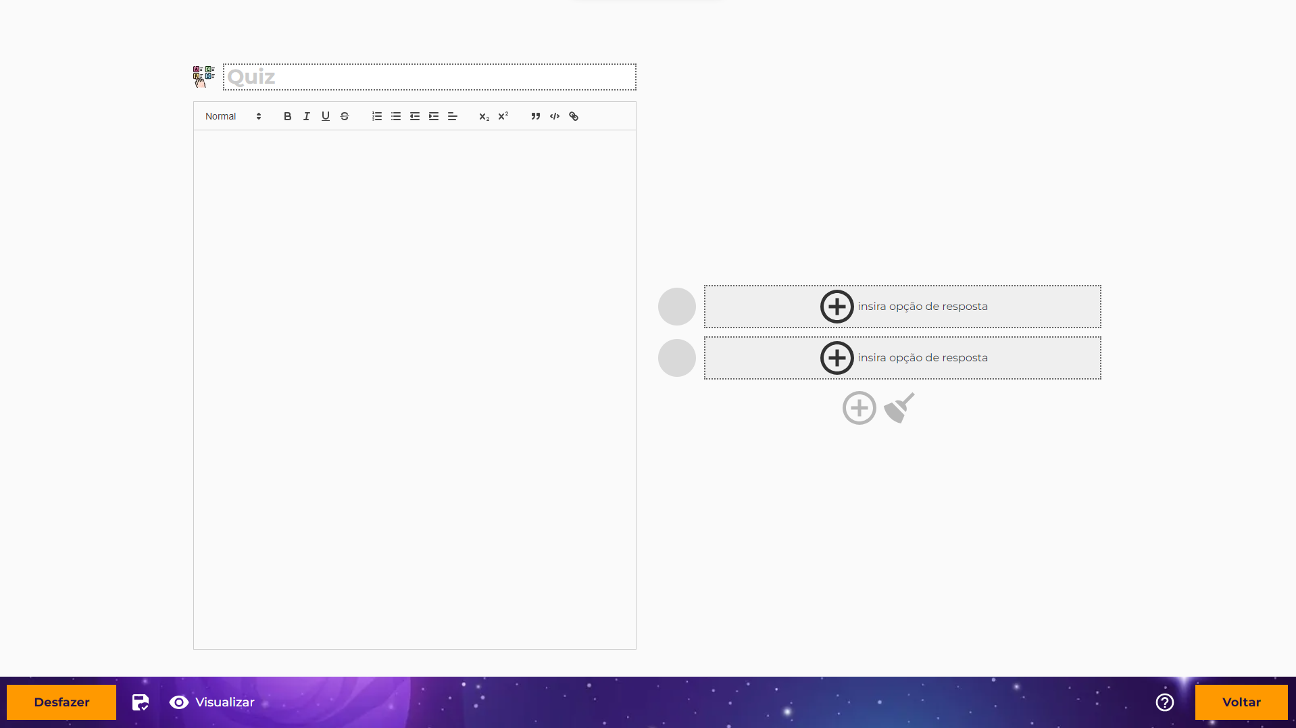
Task: Click the first "insira opção de resposta" box
Action: (x=902, y=307)
